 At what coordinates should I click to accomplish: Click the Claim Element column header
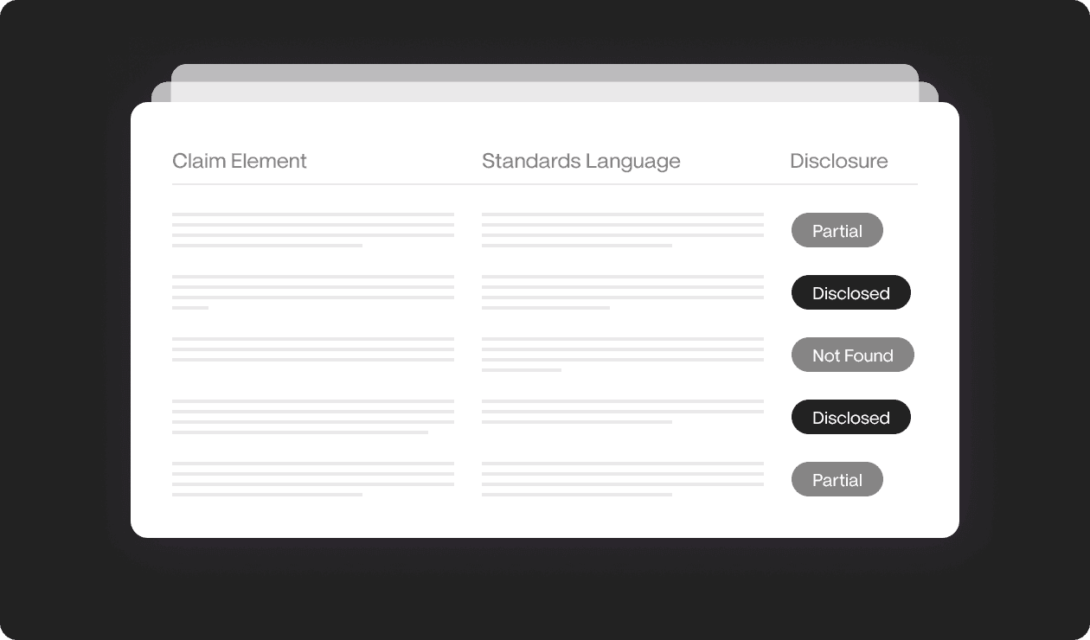click(240, 161)
